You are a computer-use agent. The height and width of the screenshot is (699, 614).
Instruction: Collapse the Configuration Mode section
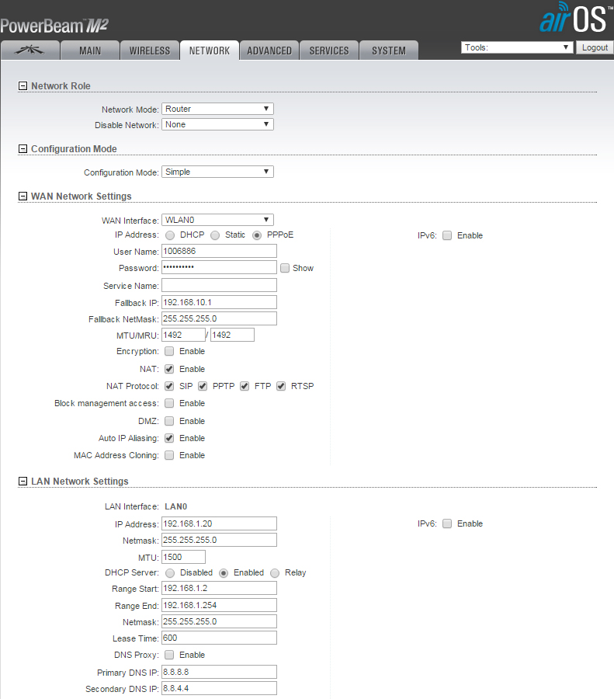[23, 149]
